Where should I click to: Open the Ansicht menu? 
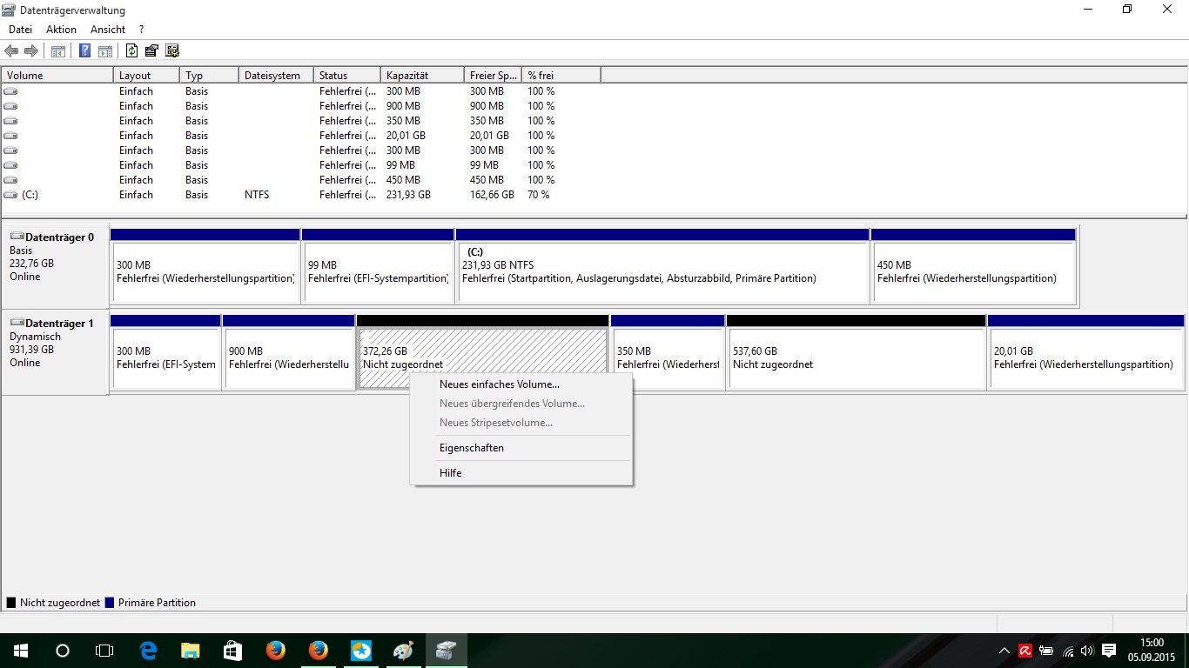click(108, 30)
